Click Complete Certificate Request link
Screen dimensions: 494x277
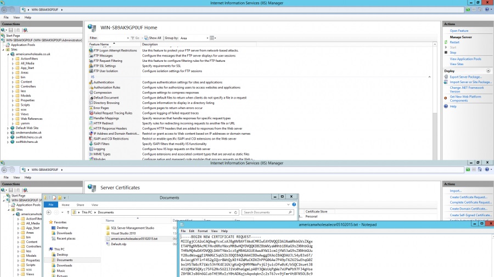tap(470, 202)
